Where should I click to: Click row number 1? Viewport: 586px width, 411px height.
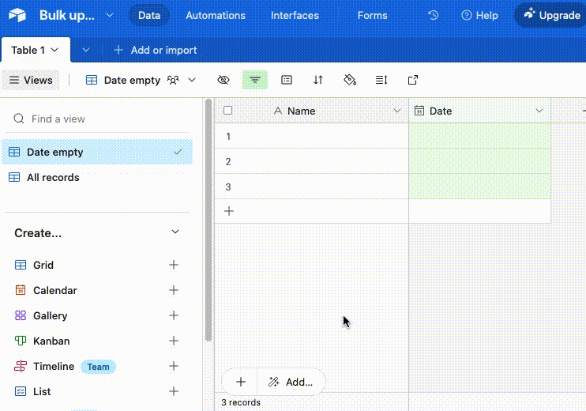228,136
